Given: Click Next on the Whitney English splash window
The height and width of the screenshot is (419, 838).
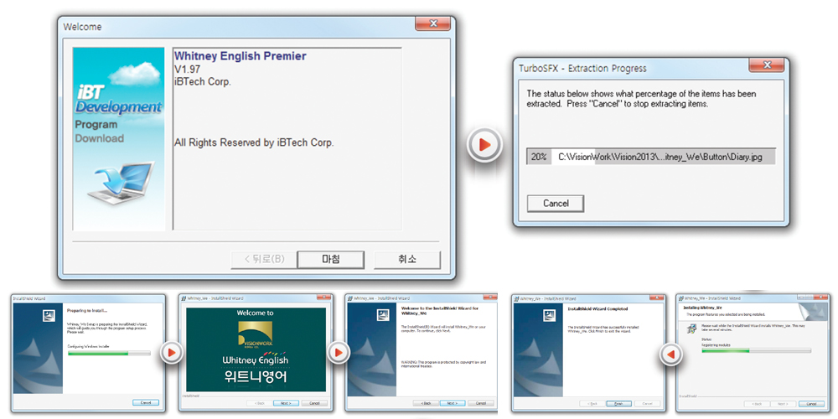Looking at the screenshot, I should coord(284,403).
